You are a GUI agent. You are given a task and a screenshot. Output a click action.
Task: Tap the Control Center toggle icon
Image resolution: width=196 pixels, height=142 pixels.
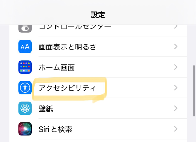coord(25,28)
